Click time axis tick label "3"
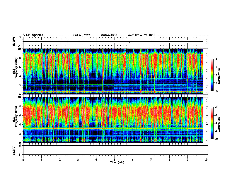Viewport: 232px width, 179px height. 78,160
